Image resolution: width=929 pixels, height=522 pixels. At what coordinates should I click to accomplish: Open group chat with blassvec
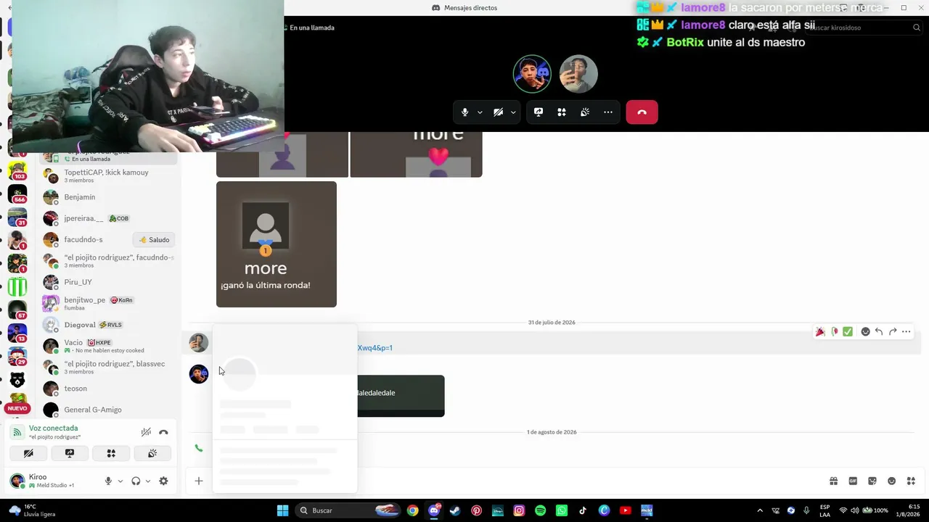coord(108,367)
